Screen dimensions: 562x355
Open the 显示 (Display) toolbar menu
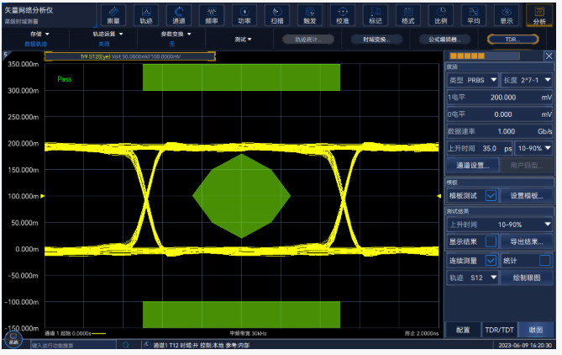507,15
